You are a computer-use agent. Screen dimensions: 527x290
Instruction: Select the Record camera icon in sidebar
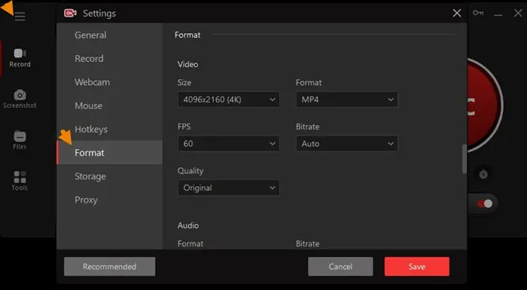(20, 53)
